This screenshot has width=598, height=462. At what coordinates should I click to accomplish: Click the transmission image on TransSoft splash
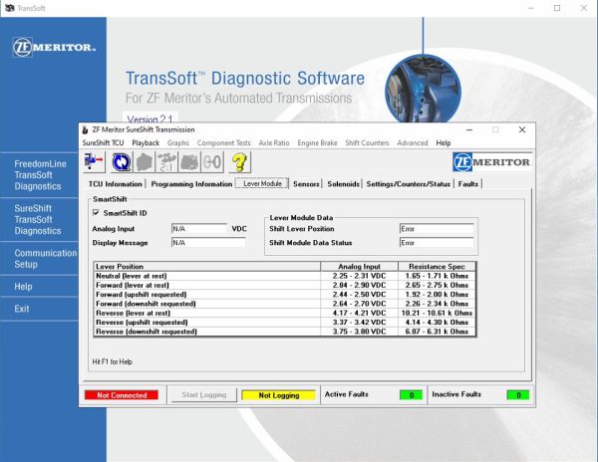point(423,91)
